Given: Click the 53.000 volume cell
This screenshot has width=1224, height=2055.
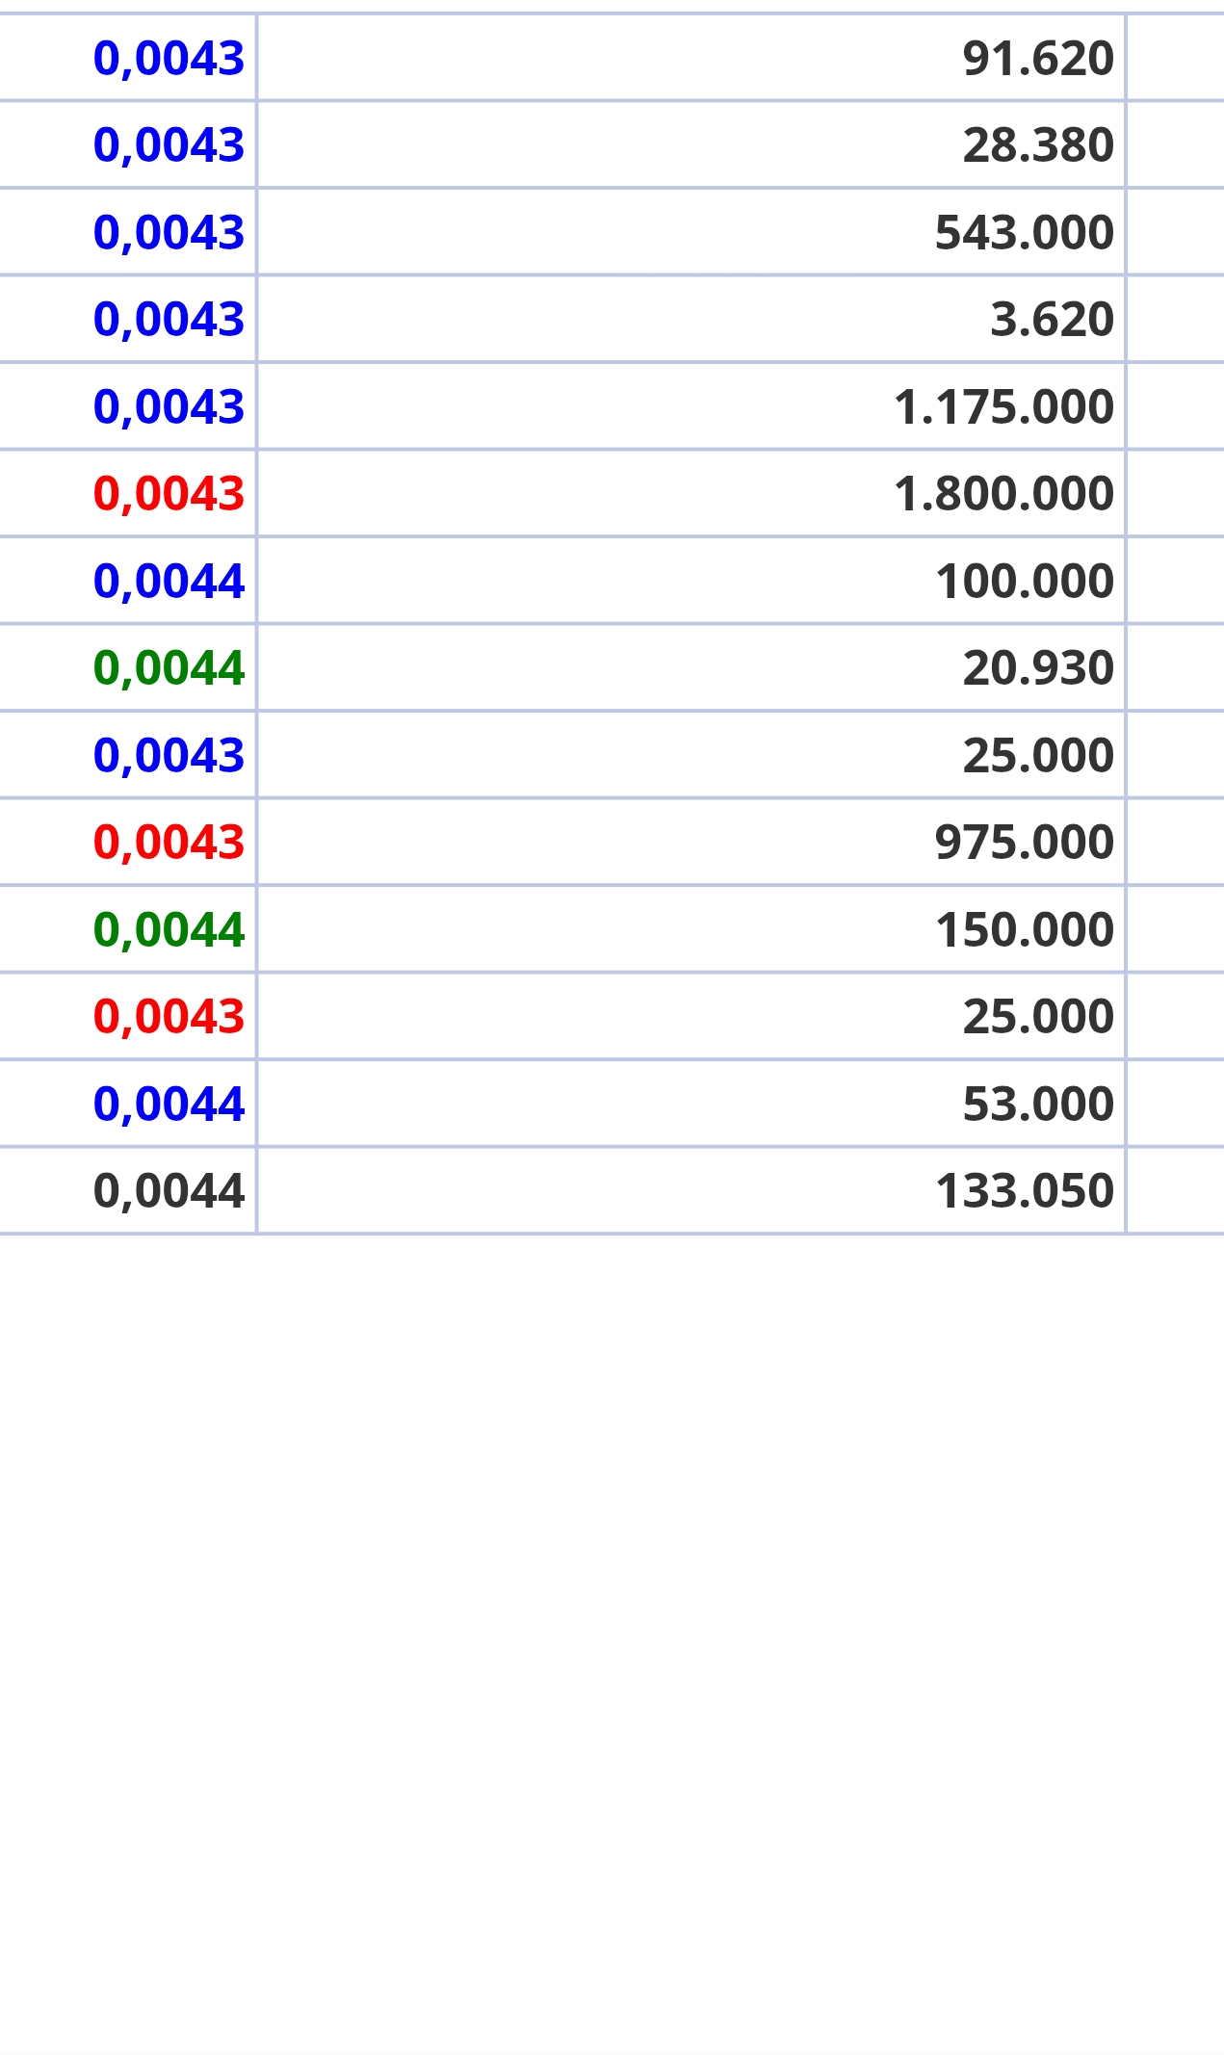Looking at the screenshot, I should (1038, 1104).
